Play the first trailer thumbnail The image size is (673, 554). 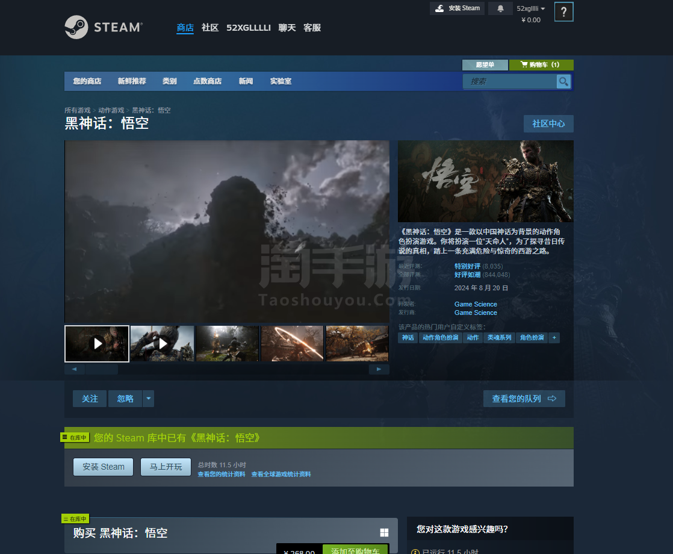pyautogui.click(x=97, y=344)
